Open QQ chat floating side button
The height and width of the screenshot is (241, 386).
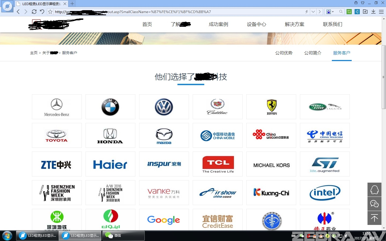(374, 190)
